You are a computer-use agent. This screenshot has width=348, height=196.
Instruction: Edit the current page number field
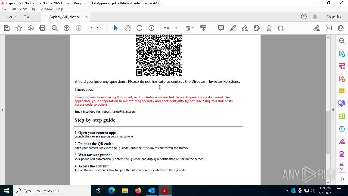pos(91,28)
